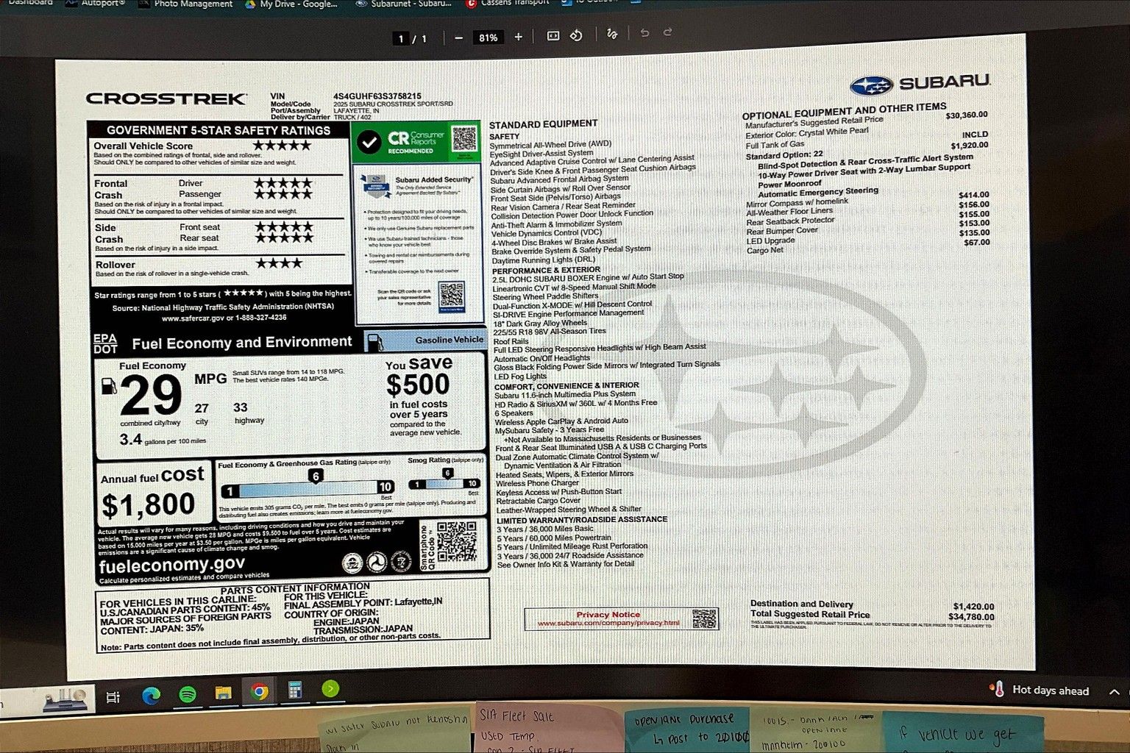1130x753 pixels.
Task: Click the $30,360.00 MSRP value
Action: (x=967, y=115)
